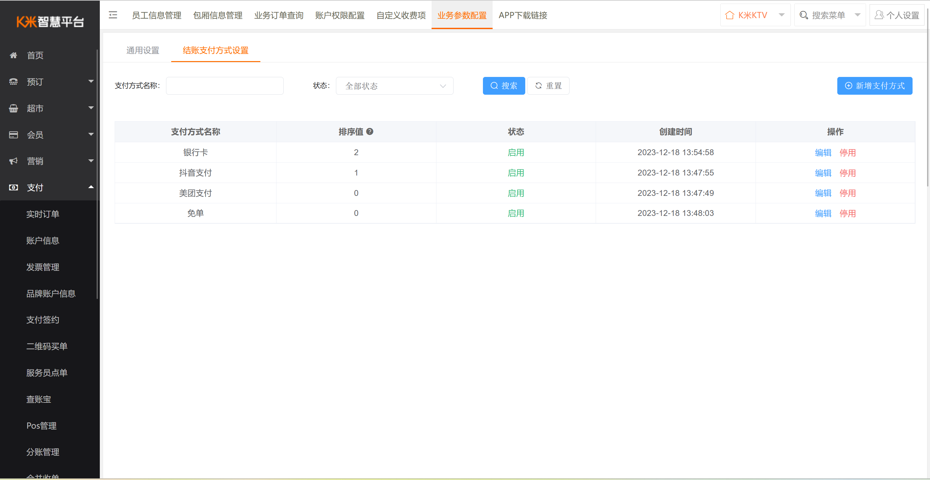Expand the 预订 sidebar menu arrow

[91, 81]
